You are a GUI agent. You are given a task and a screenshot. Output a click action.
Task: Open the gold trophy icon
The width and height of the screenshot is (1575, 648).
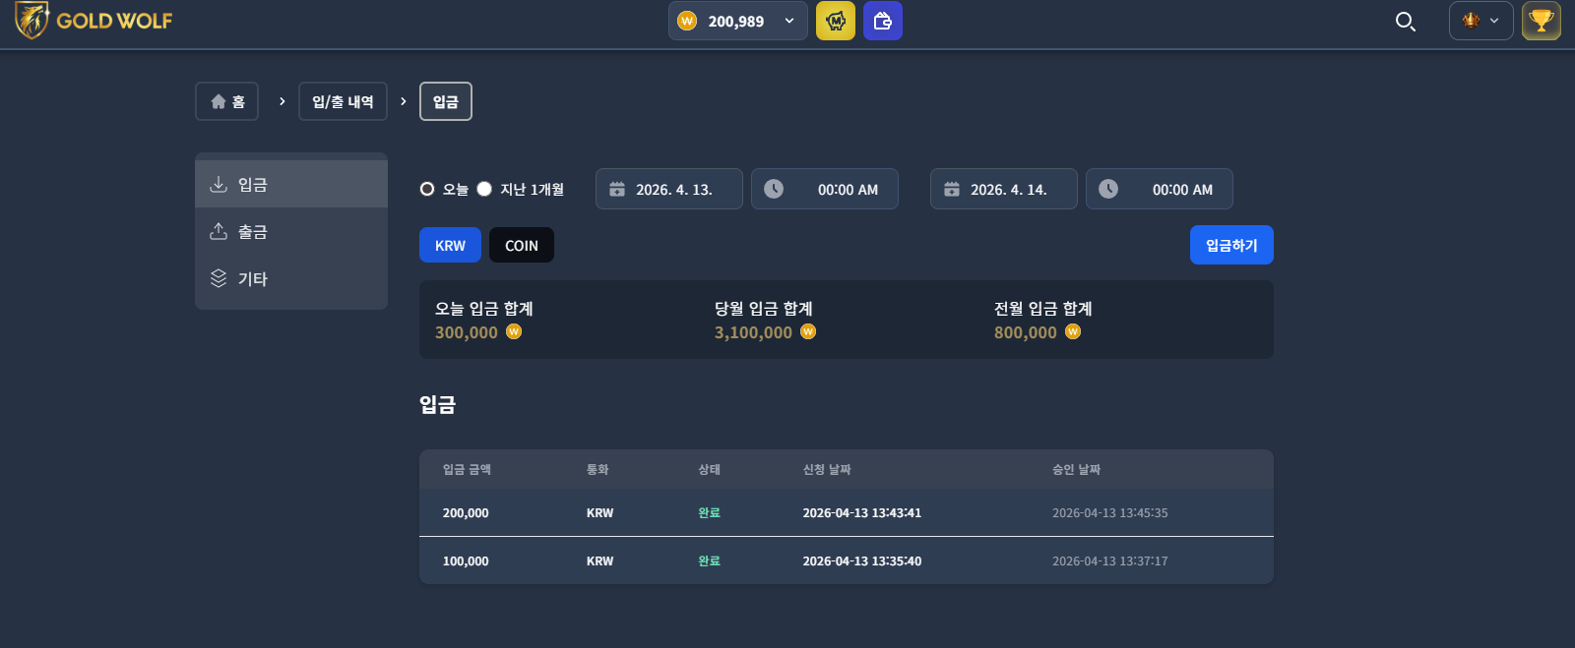tap(1542, 21)
